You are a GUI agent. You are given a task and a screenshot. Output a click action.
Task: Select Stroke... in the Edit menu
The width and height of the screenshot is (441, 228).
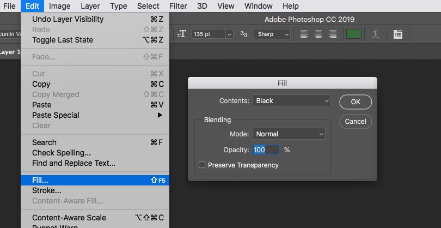click(47, 190)
